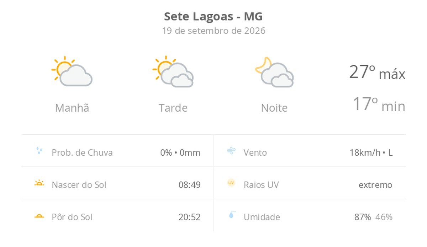Click the water drop icon beside Umidade

(231, 215)
